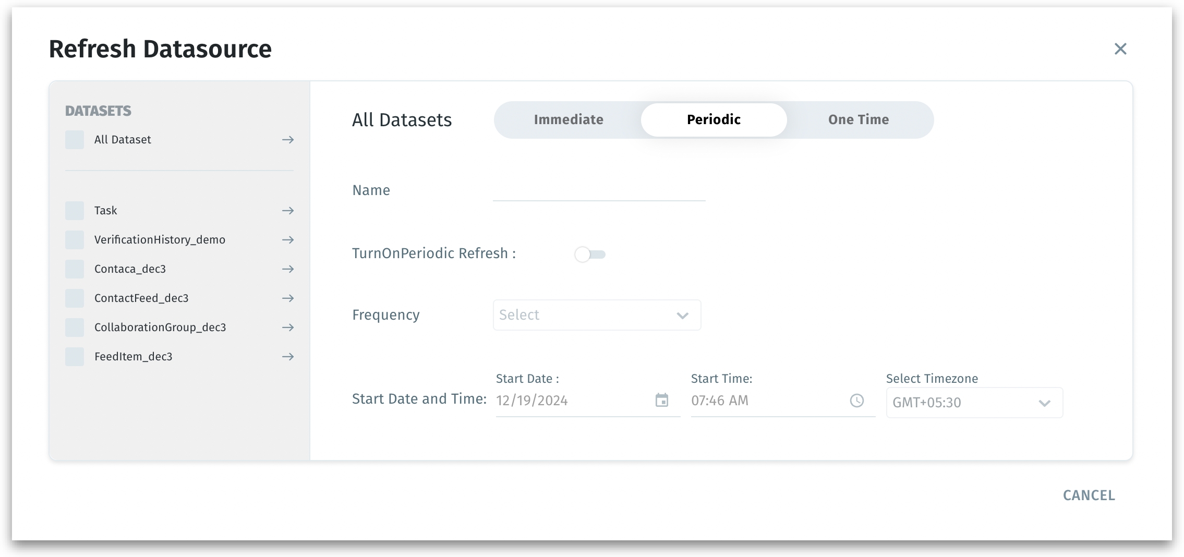
Task: Switch to the One Time tab
Action: (859, 120)
